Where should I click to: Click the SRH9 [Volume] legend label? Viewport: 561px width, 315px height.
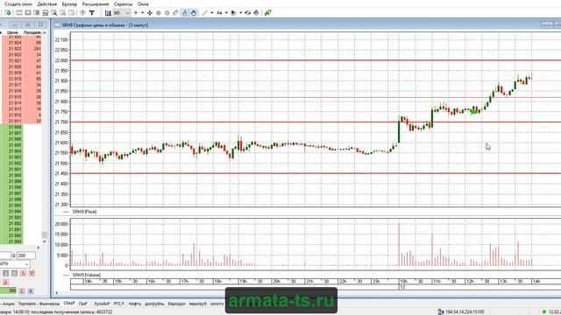point(87,275)
